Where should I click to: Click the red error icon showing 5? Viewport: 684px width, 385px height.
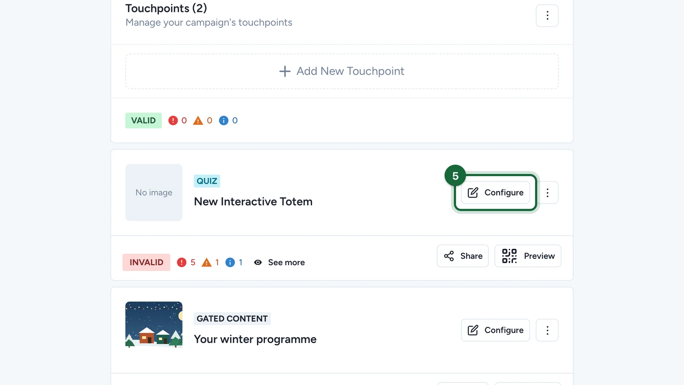(x=182, y=262)
